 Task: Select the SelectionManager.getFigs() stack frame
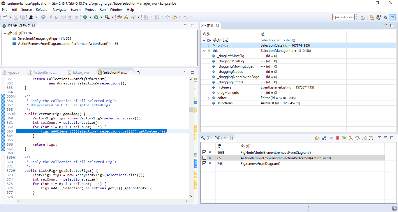(44, 38)
